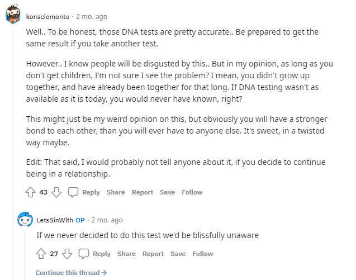The width and height of the screenshot is (356, 280).
Task: Share konsciomonto's comment
Action: [116, 192]
